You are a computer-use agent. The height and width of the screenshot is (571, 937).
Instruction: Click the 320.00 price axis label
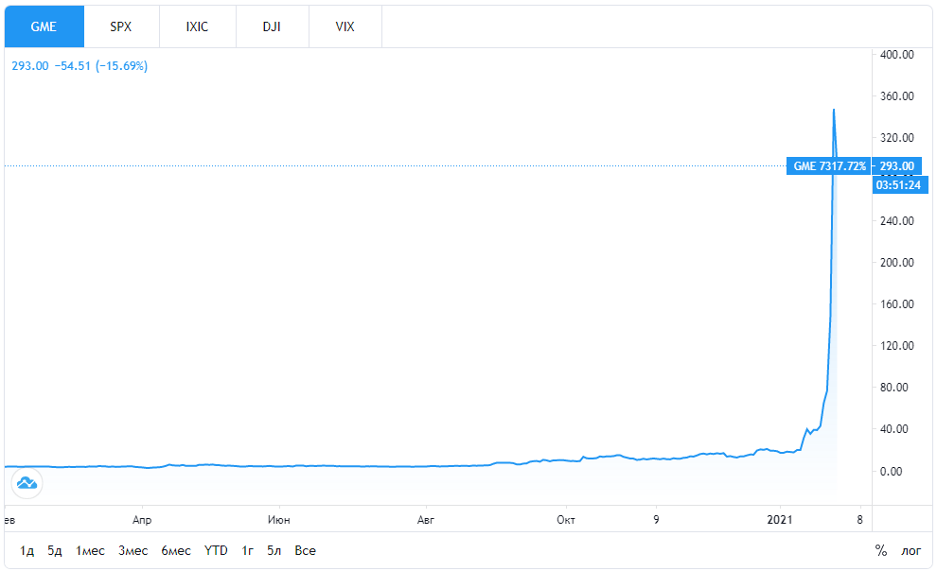[x=897, y=138]
